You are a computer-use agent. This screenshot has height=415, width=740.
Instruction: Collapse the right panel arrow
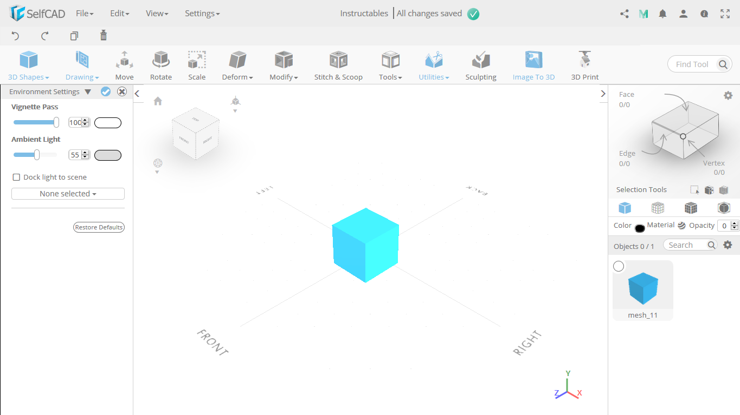[603, 94]
